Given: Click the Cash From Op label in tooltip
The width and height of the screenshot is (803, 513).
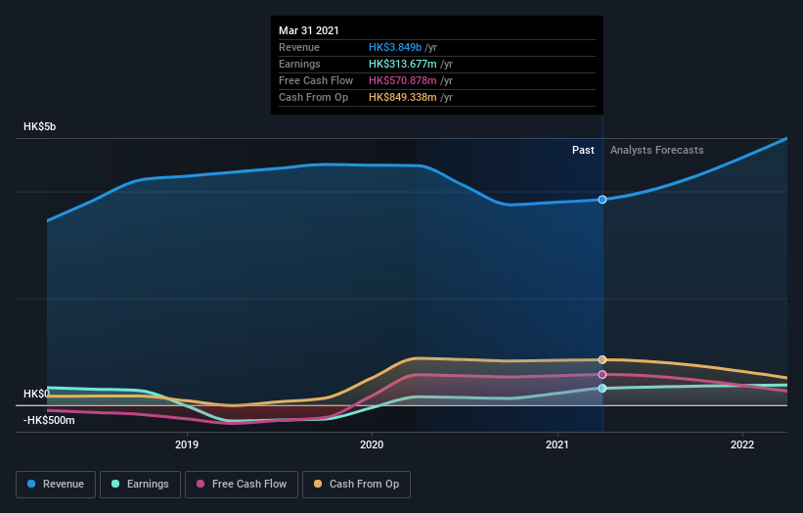Looking at the screenshot, I should pyautogui.click(x=313, y=97).
